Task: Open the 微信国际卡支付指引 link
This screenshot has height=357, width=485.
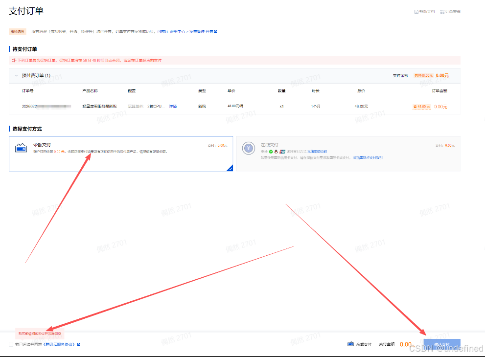Action: pyautogui.click(x=368, y=157)
